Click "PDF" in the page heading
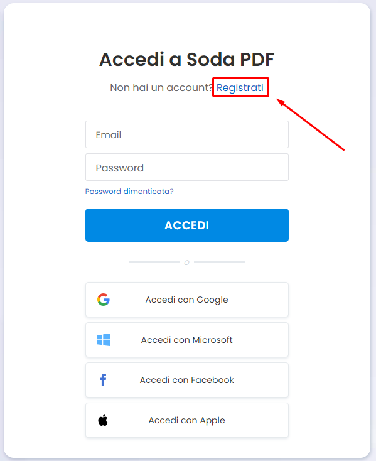This screenshot has width=376, height=461. [x=257, y=60]
